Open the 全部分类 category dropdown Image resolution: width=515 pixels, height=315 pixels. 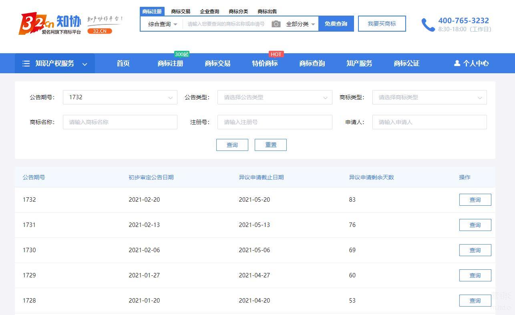click(x=300, y=24)
